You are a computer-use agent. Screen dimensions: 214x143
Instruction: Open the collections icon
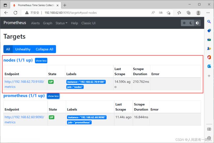(x=188, y=13)
